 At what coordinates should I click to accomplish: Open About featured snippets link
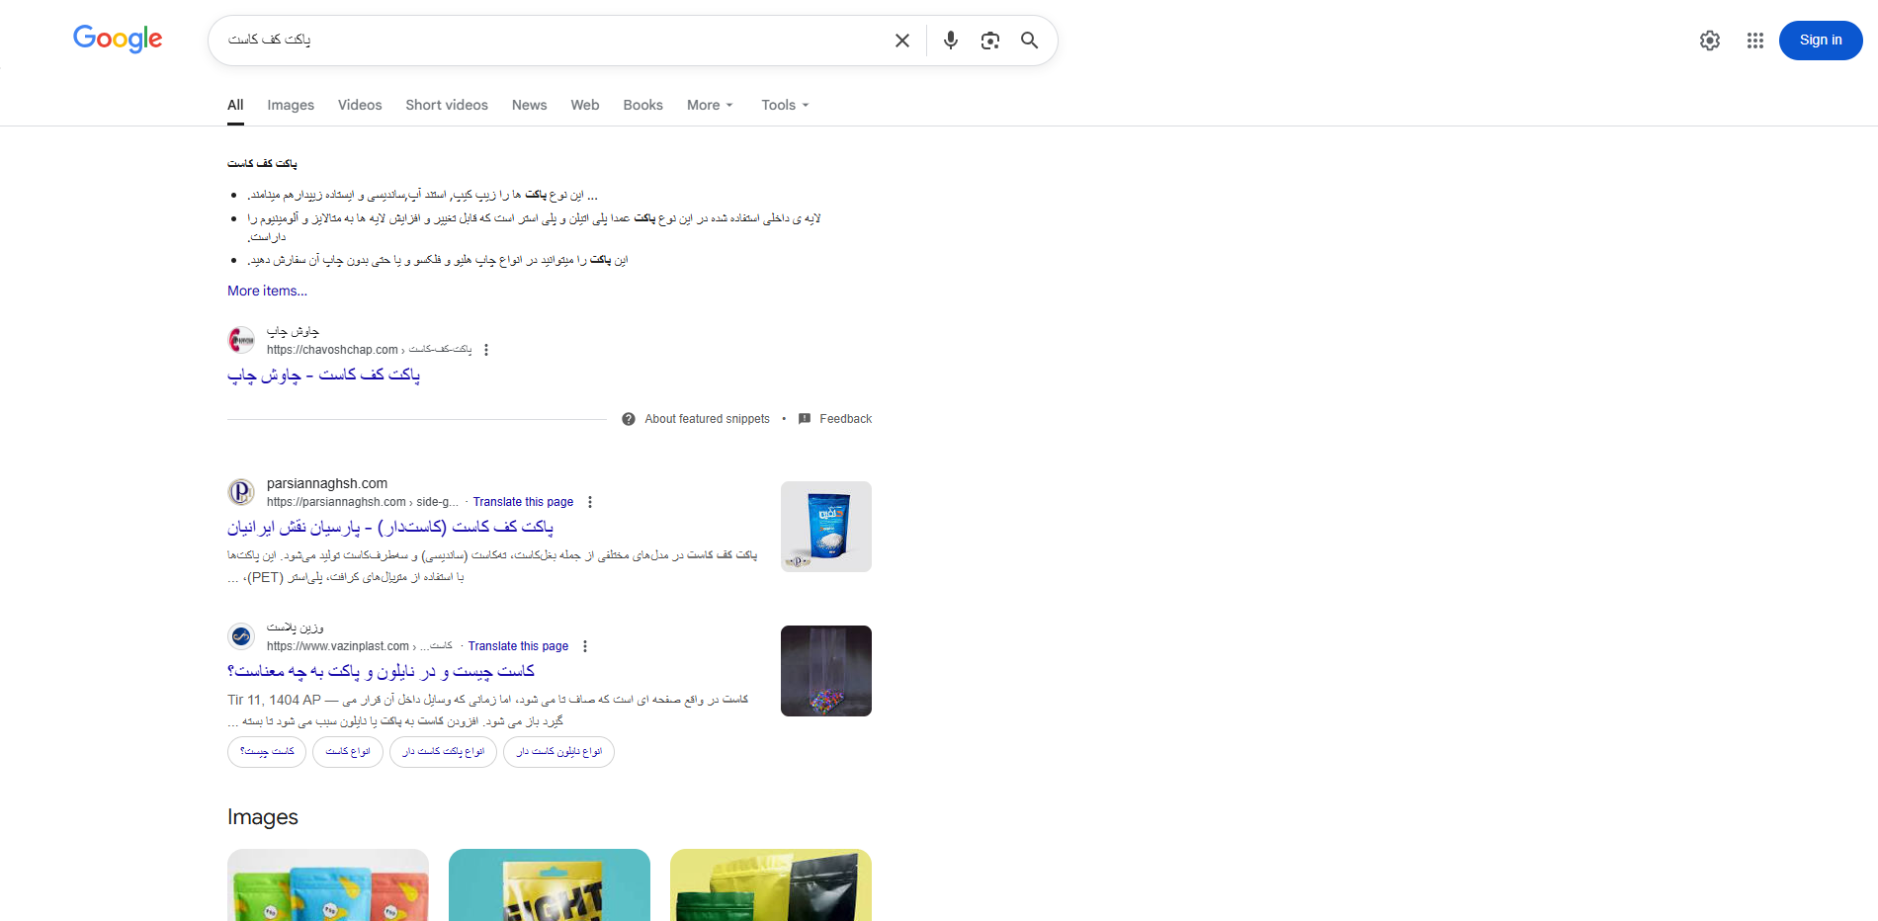(707, 419)
